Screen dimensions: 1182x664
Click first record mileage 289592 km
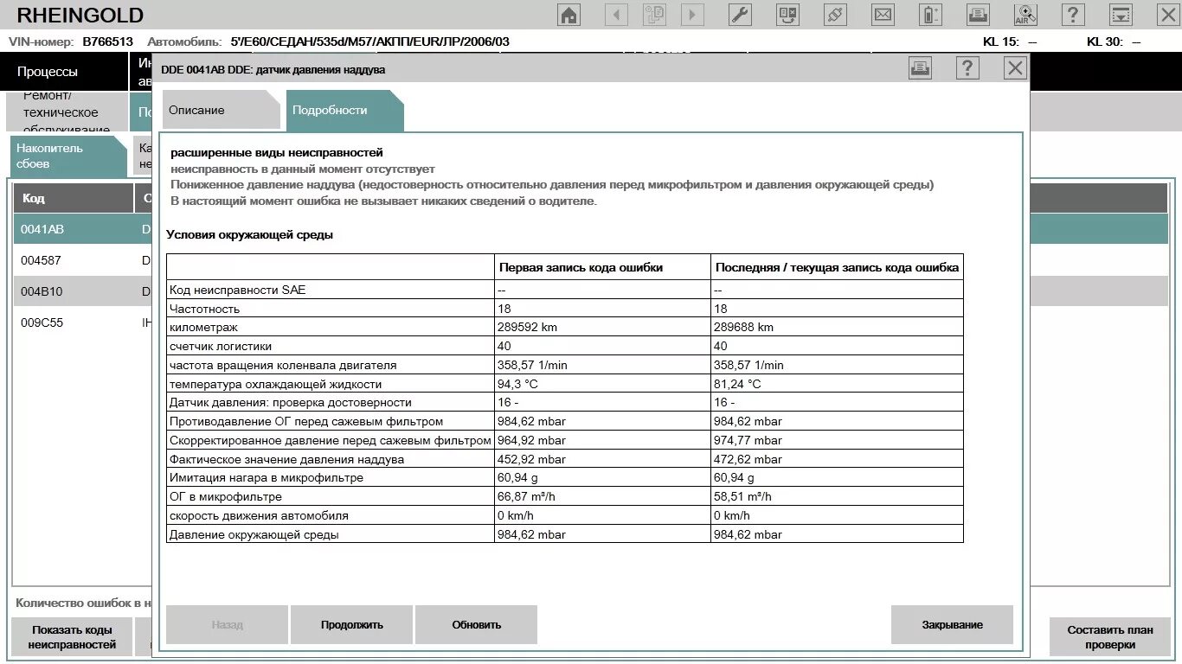coord(528,328)
